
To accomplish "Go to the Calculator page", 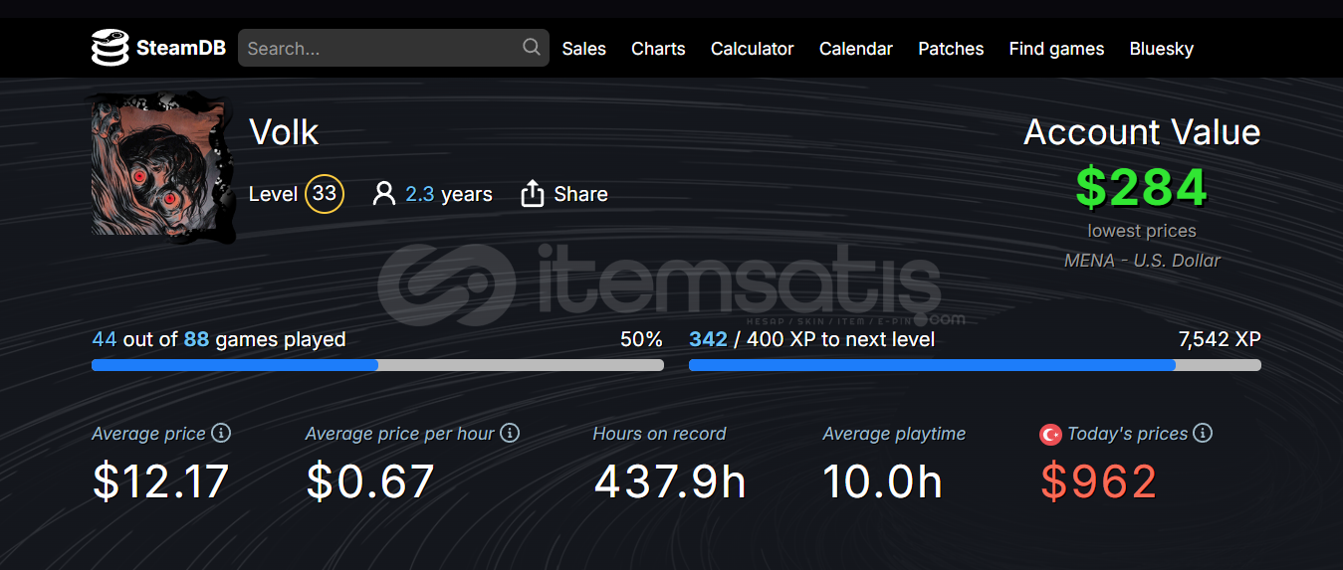I will point(753,49).
